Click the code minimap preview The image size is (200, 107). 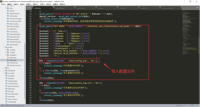[190, 32]
